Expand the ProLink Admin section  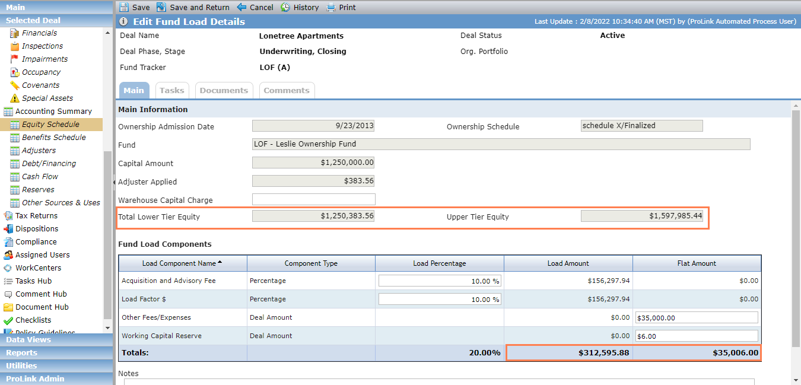(56, 378)
